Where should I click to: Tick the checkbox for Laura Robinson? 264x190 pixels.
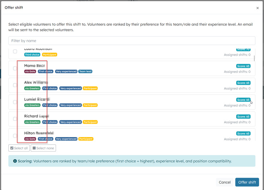point(15,51)
